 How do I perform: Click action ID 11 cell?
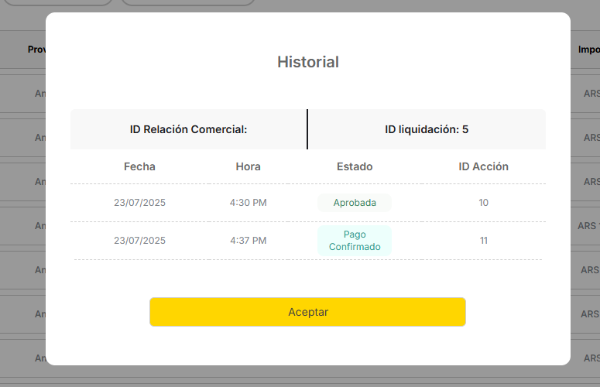coord(483,241)
